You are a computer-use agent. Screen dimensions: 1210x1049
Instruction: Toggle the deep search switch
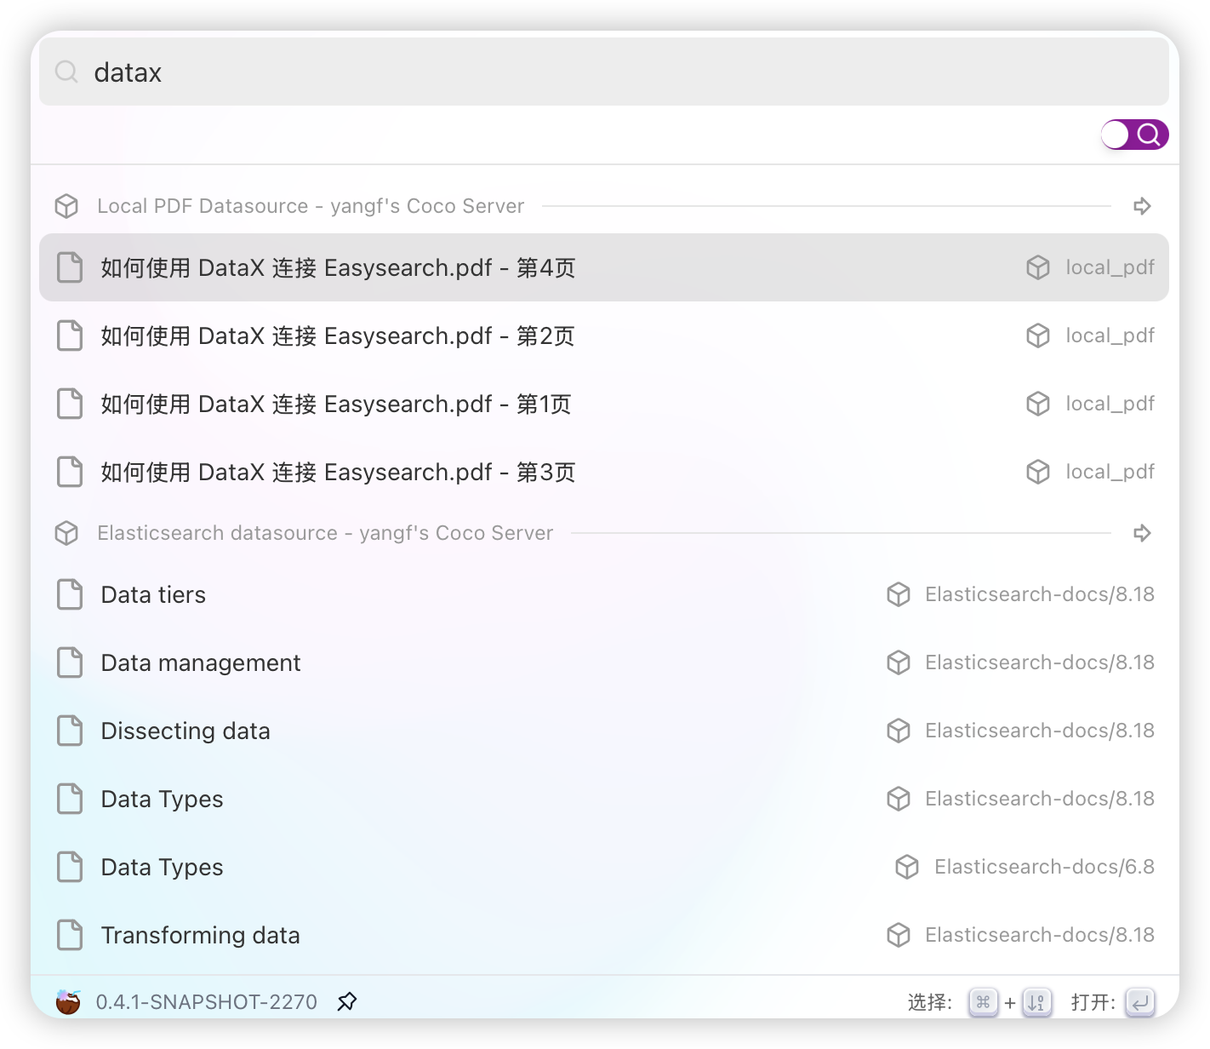coord(1134,135)
